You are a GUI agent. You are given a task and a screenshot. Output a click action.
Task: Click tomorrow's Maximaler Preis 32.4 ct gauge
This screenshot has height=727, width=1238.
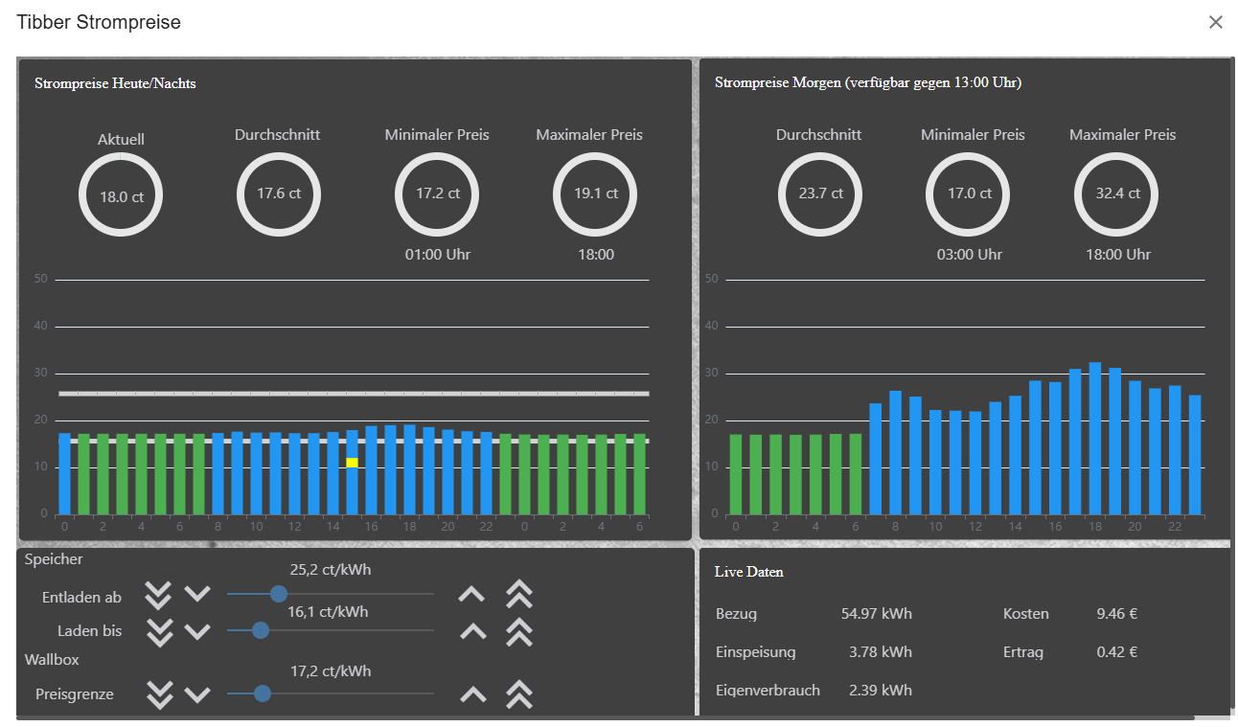click(1116, 193)
